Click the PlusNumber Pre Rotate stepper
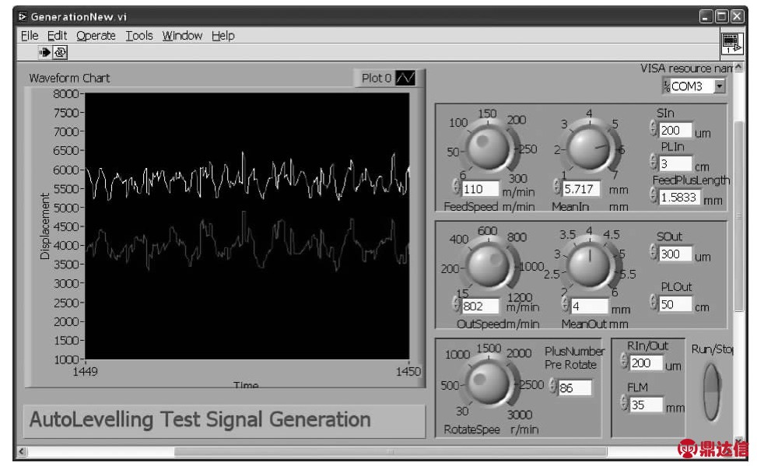Viewport: 757px width, 466px height. (552, 387)
